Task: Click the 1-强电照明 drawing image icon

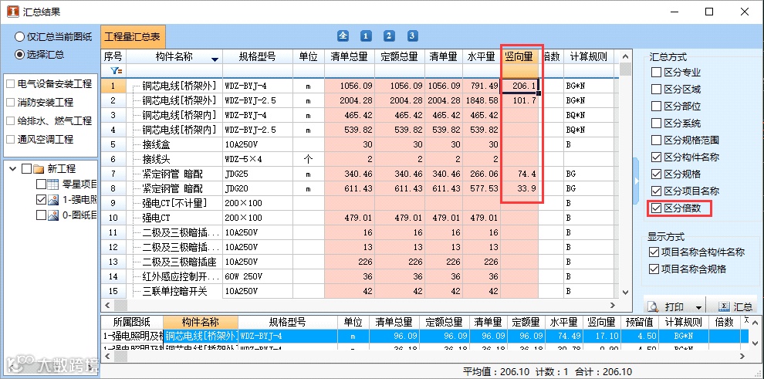Action: pos(53,200)
